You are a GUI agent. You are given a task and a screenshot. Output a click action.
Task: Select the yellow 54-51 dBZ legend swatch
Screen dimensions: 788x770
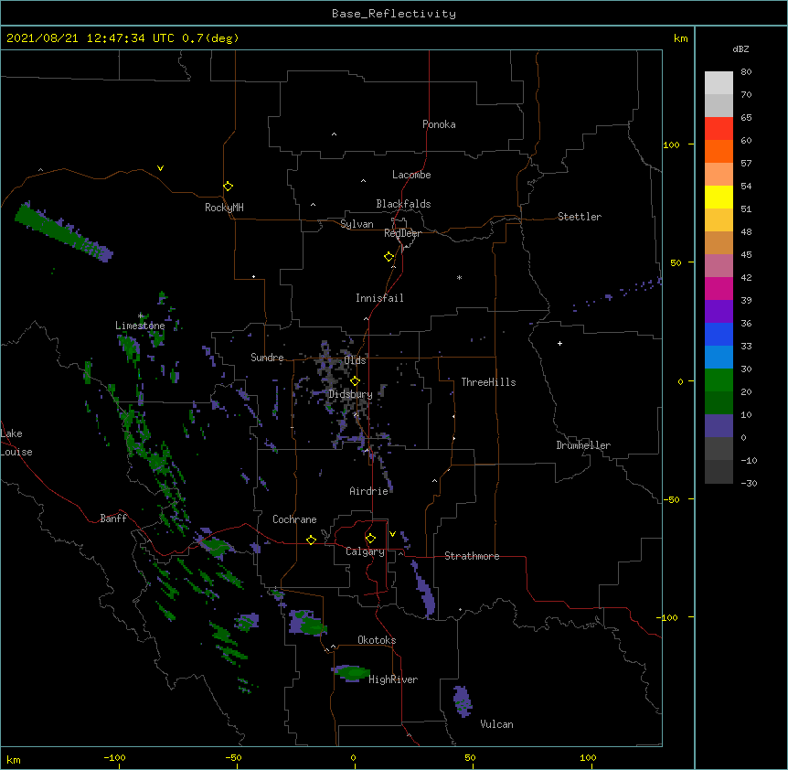(x=719, y=197)
